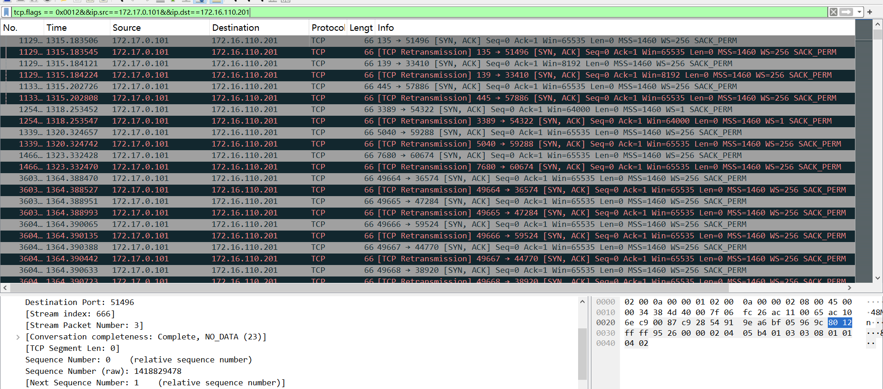Open the recent display filters dropdown

(859, 12)
